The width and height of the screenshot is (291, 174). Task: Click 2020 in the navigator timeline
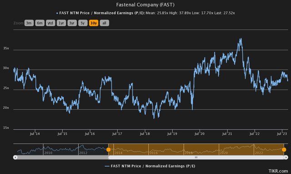click(x=224, y=153)
